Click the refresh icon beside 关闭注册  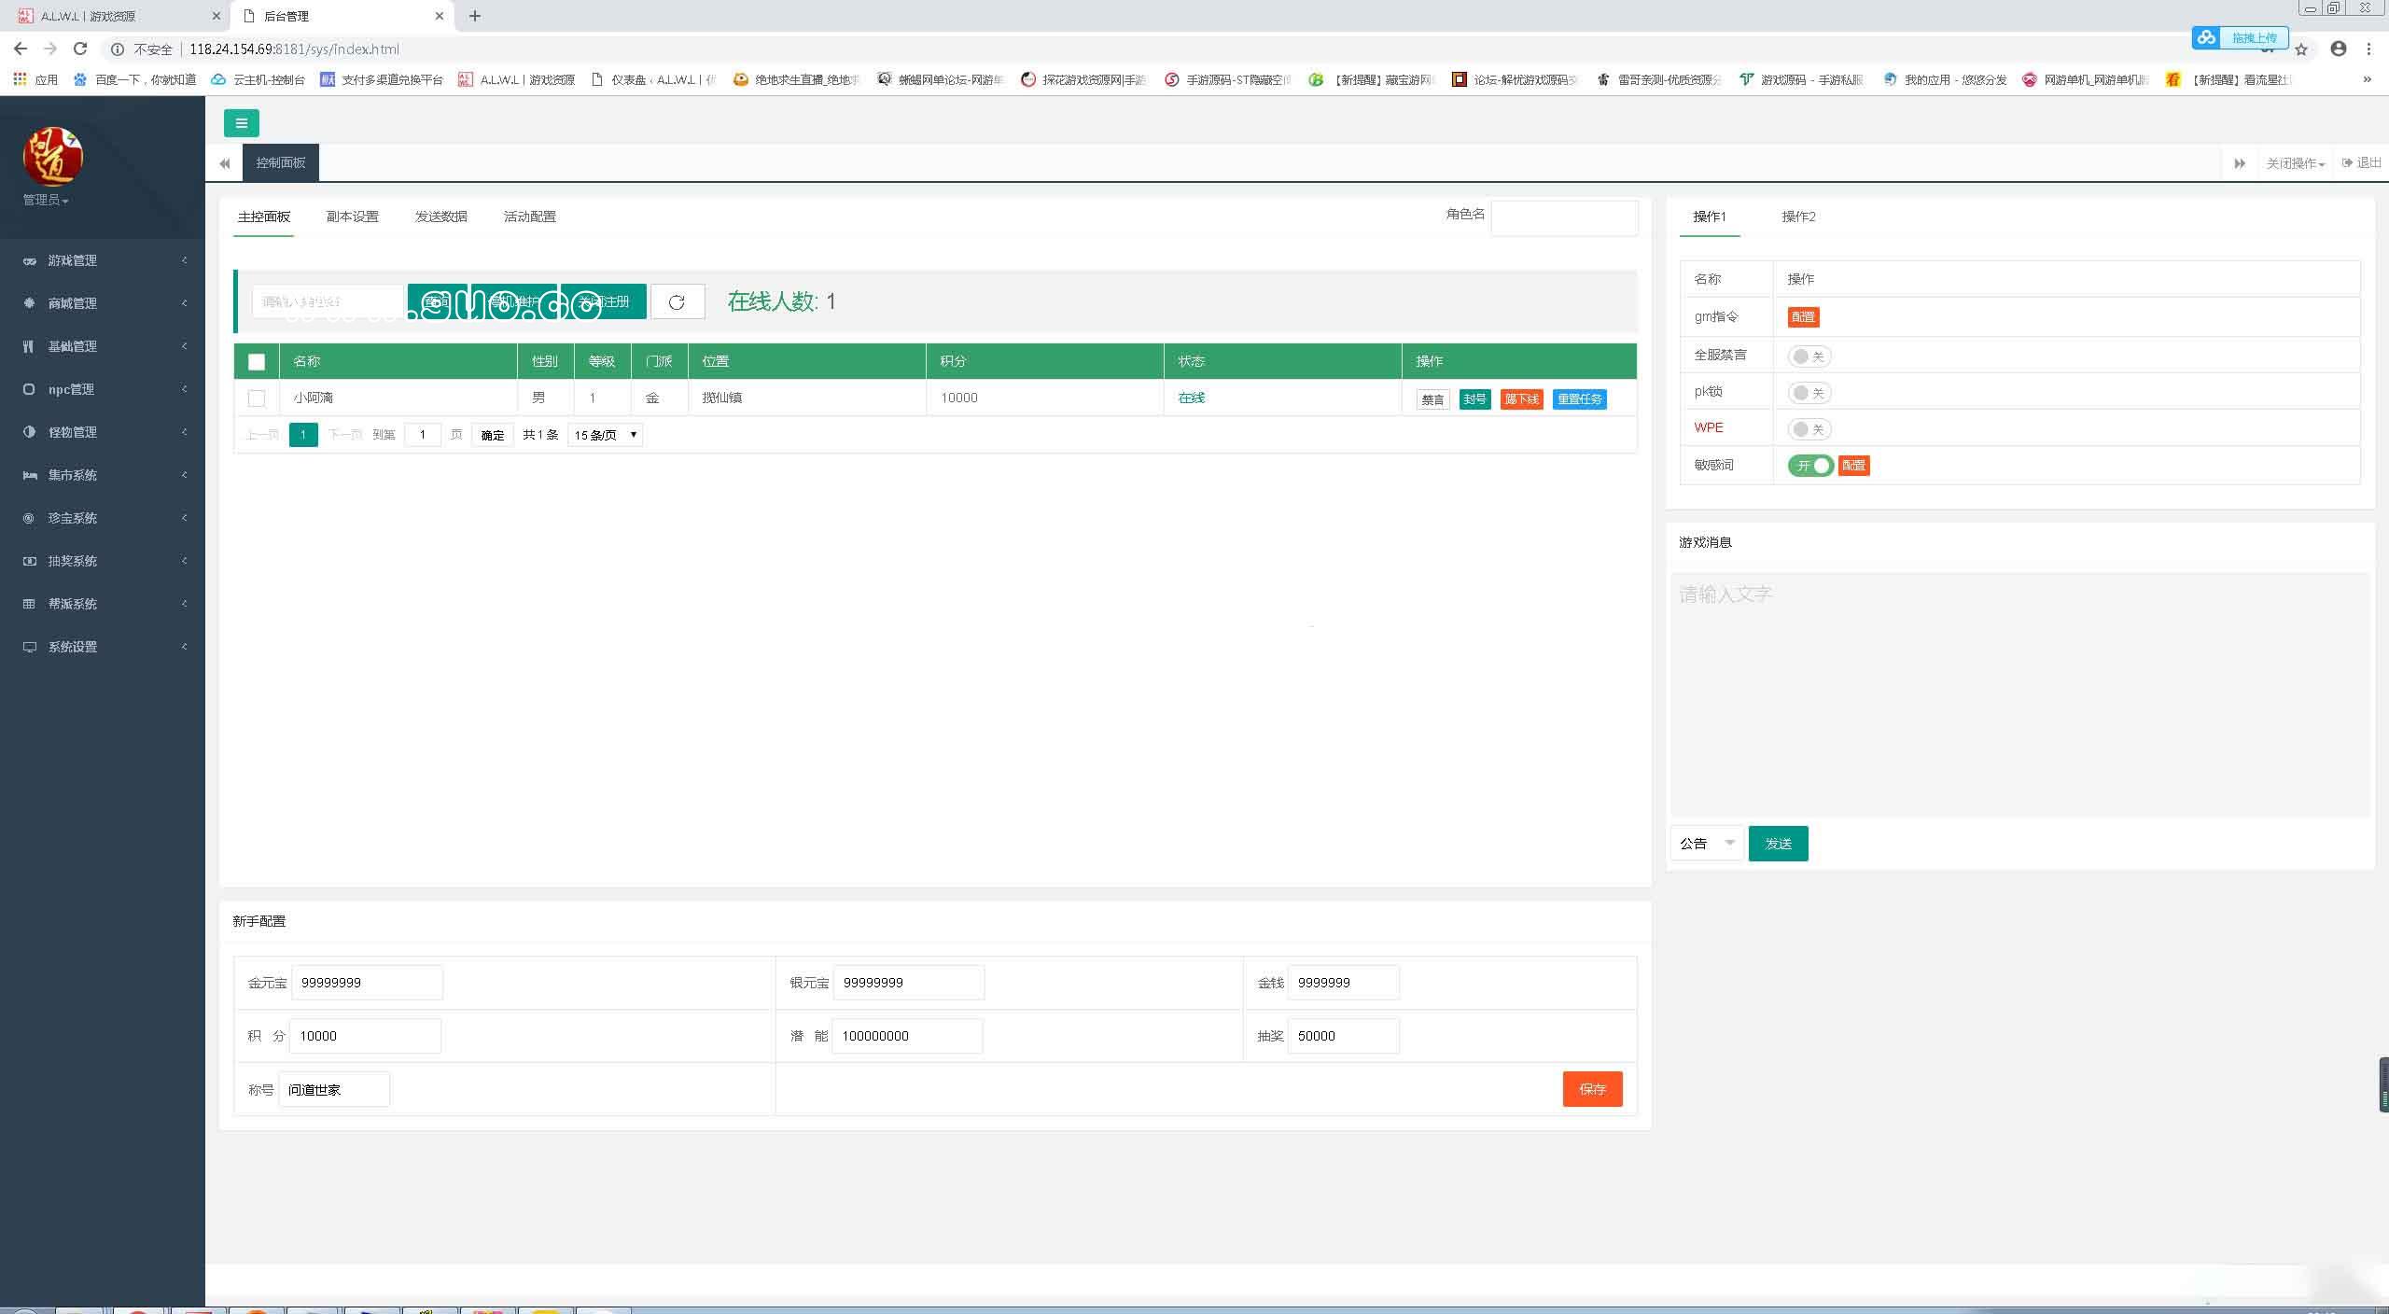pos(677,301)
